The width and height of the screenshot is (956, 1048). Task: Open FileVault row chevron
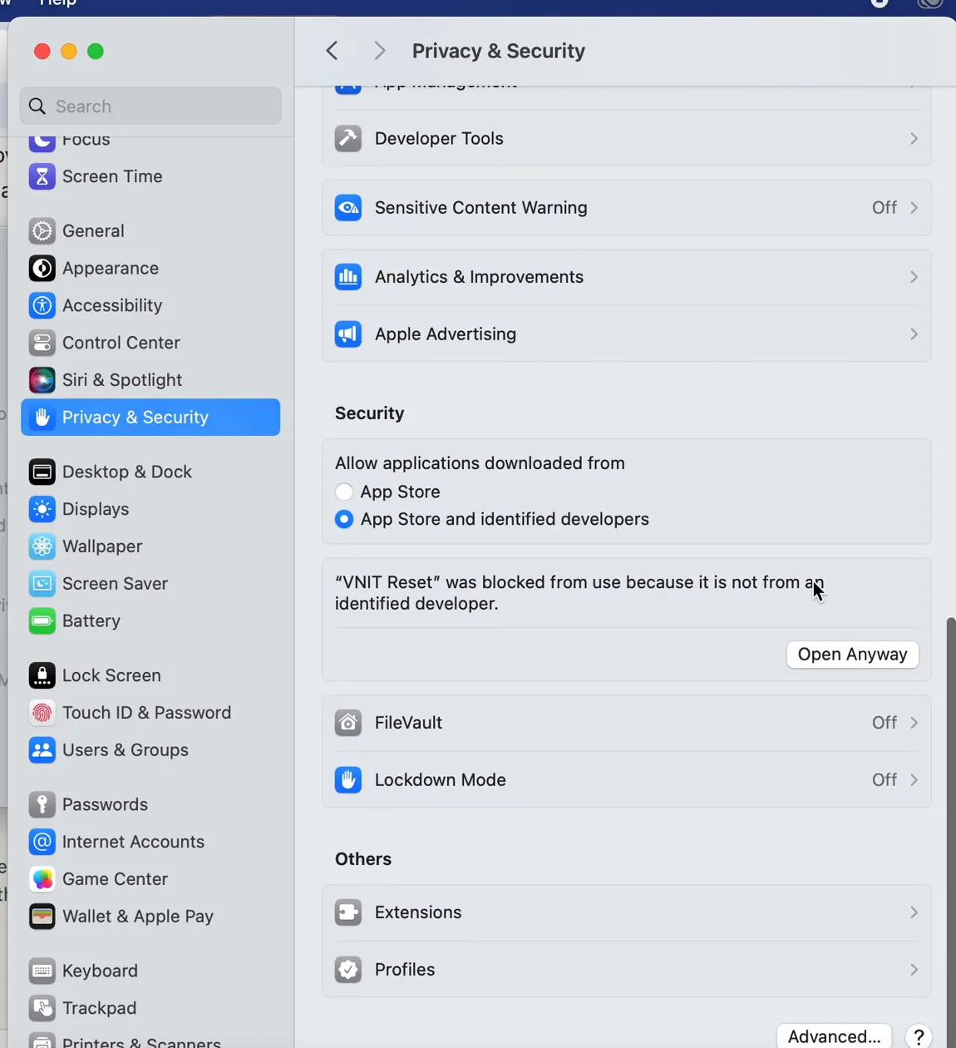tap(914, 722)
